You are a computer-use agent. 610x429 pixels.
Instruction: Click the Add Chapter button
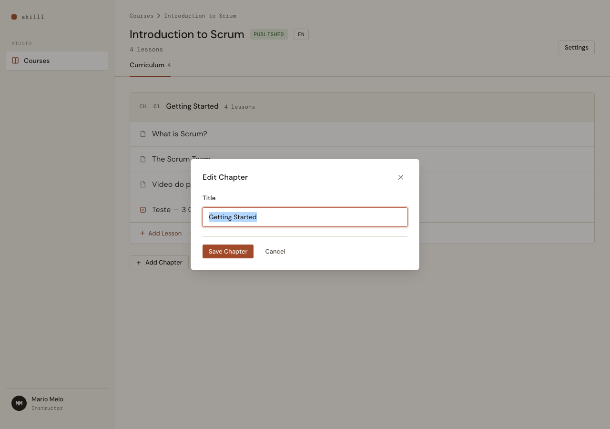pyautogui.click(x=159, y=263)
